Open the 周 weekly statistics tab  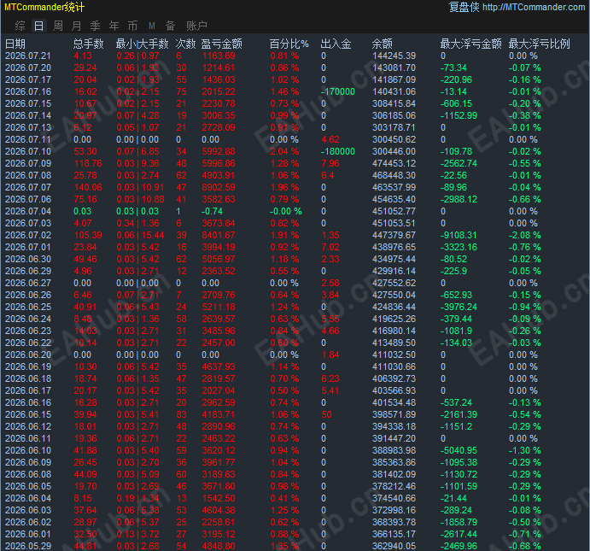point(57,26)
